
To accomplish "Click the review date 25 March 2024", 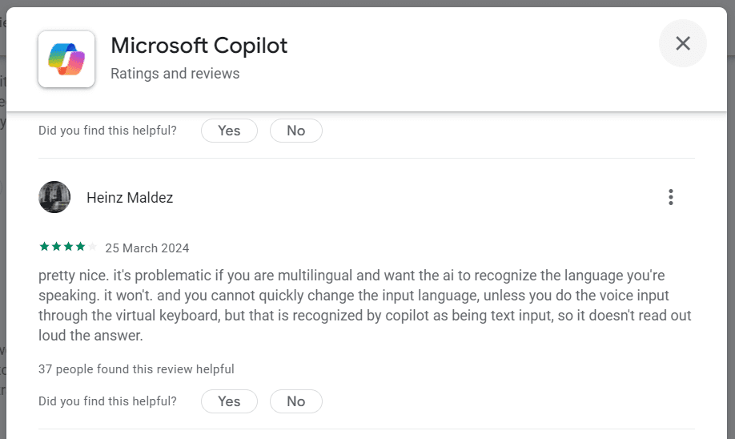I will click(147, 248).
